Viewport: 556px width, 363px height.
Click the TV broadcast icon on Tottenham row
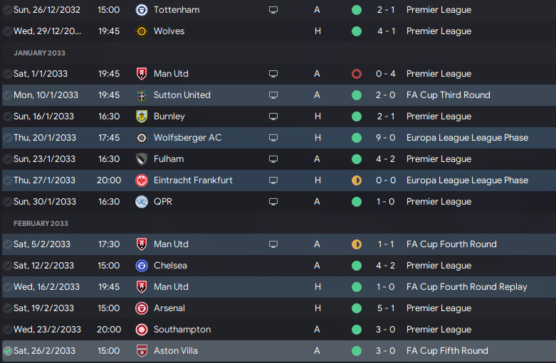[x=273, y=10]
